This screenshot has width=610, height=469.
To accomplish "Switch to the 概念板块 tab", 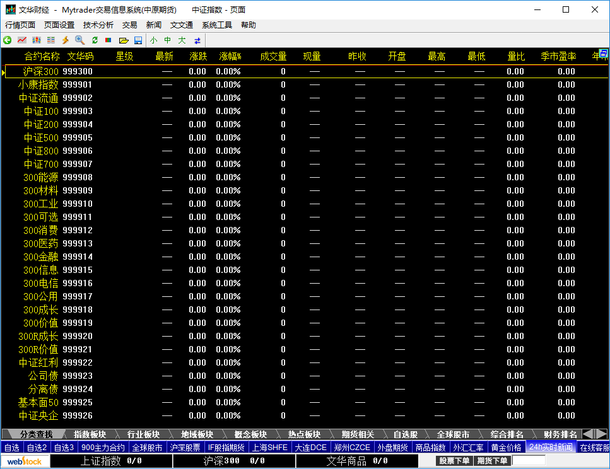I will (251, 434).
